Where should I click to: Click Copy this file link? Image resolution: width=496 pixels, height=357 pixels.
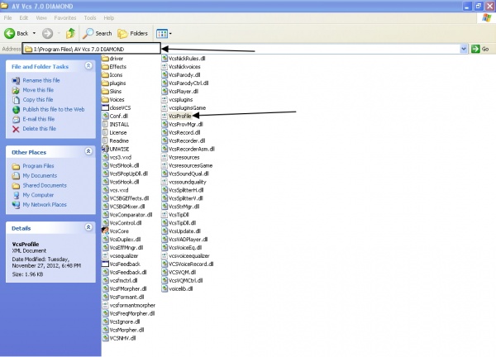point(38,100)
